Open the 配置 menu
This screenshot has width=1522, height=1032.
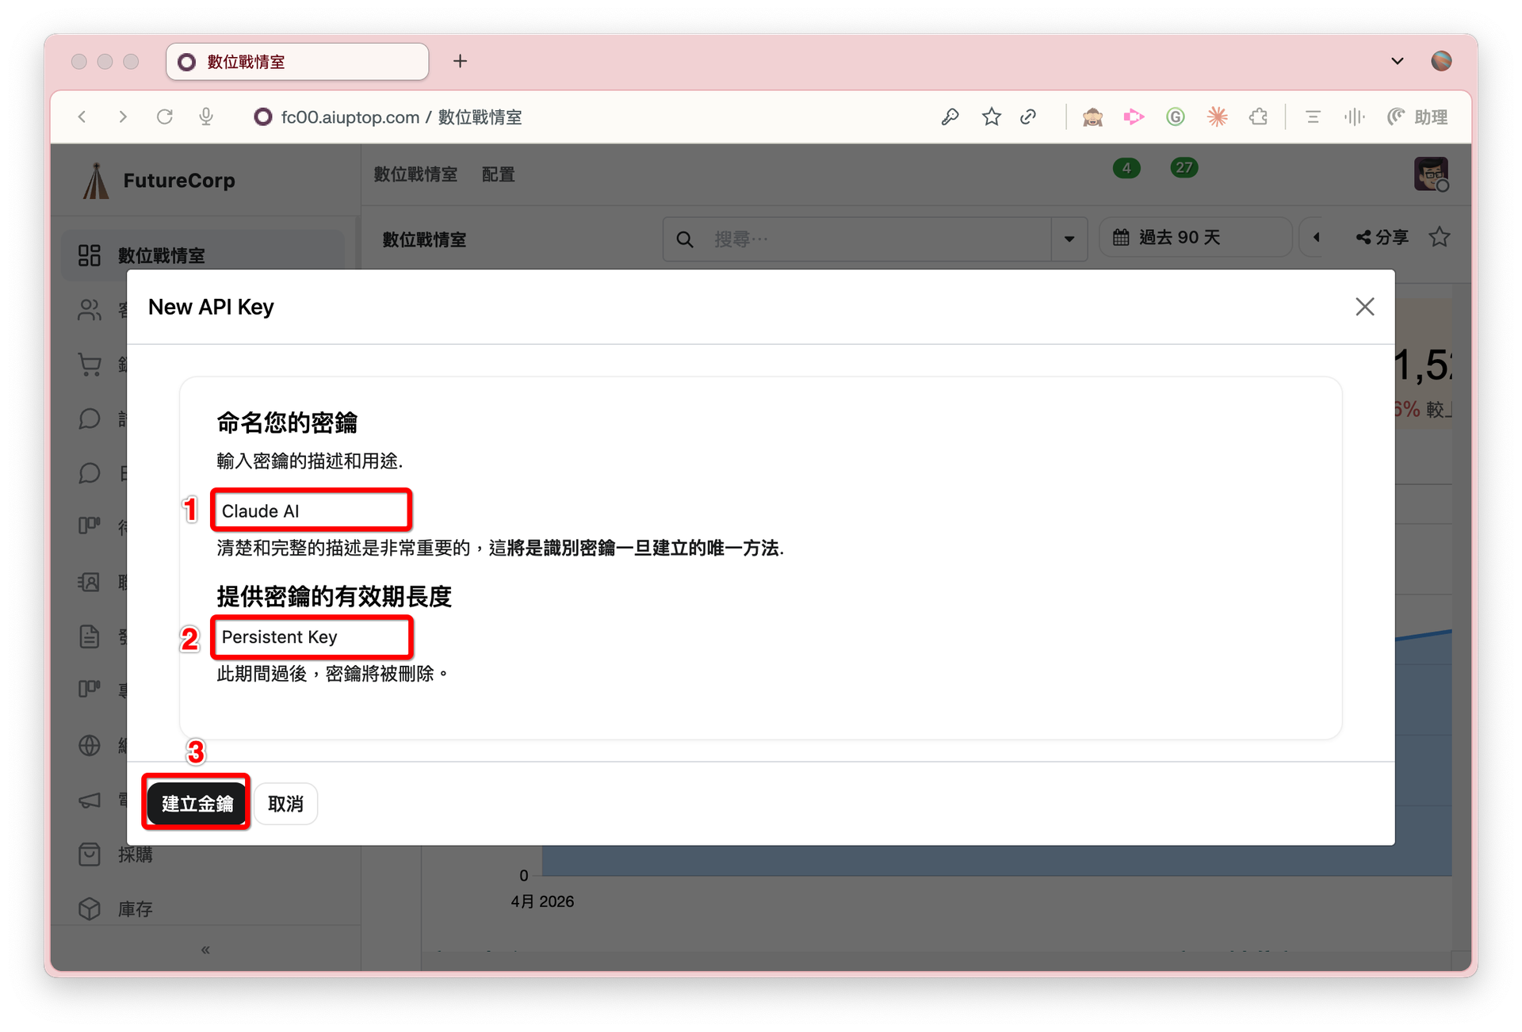click(498, 174)
